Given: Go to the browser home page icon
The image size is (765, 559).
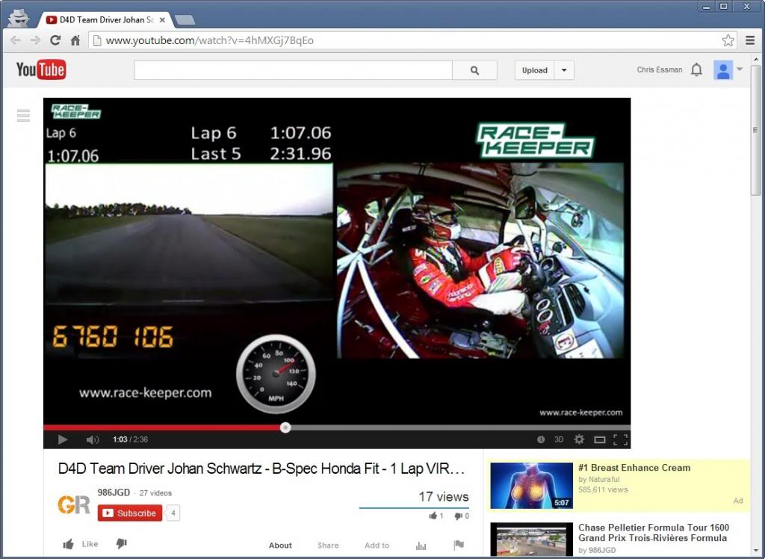Looking at the screenshot, I should tap(75, 40).
